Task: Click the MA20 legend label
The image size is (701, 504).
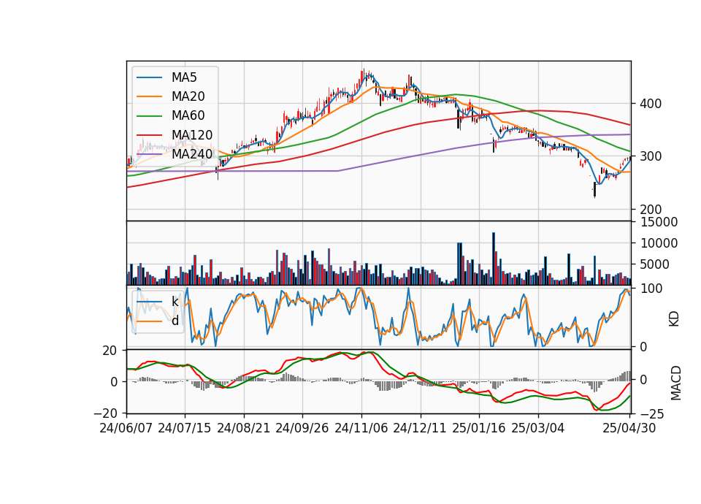Action: [x=188, y=96]
